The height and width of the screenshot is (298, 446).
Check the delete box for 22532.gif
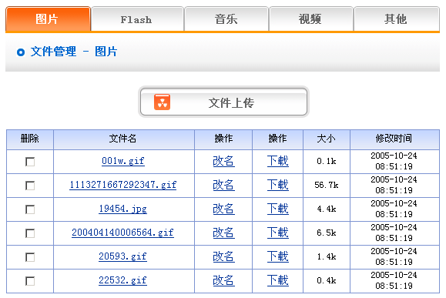[30, 281]
